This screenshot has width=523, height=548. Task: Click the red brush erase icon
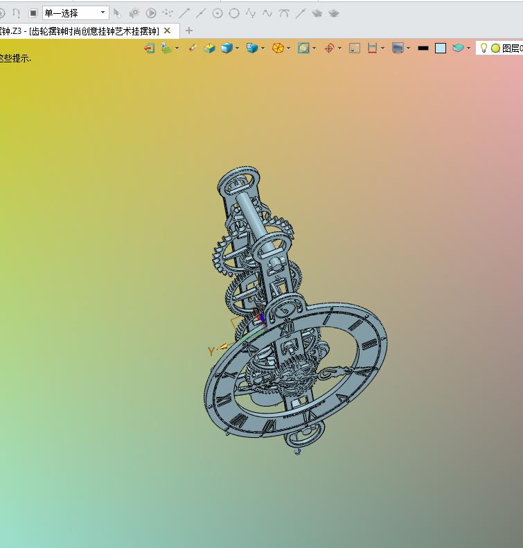point(193,48)
